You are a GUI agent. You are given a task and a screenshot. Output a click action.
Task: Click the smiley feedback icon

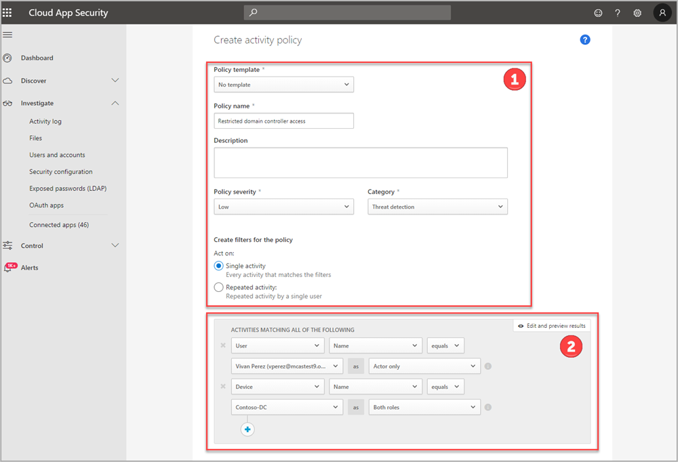597,12
